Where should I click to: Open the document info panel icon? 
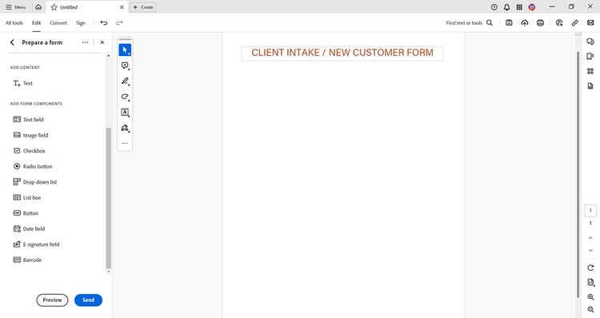[x=590, y=86]
